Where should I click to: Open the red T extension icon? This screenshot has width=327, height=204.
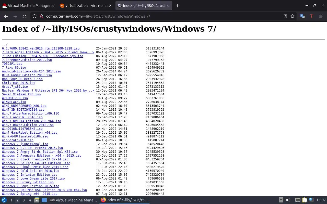[x=311, y=16]
